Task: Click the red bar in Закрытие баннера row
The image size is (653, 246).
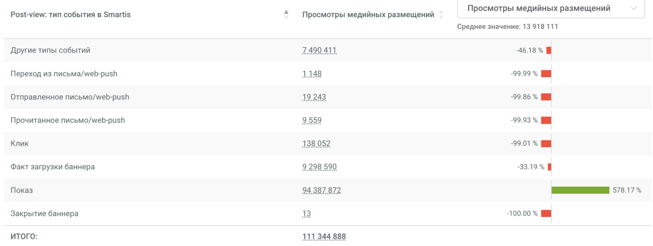Action: (546, 213)
